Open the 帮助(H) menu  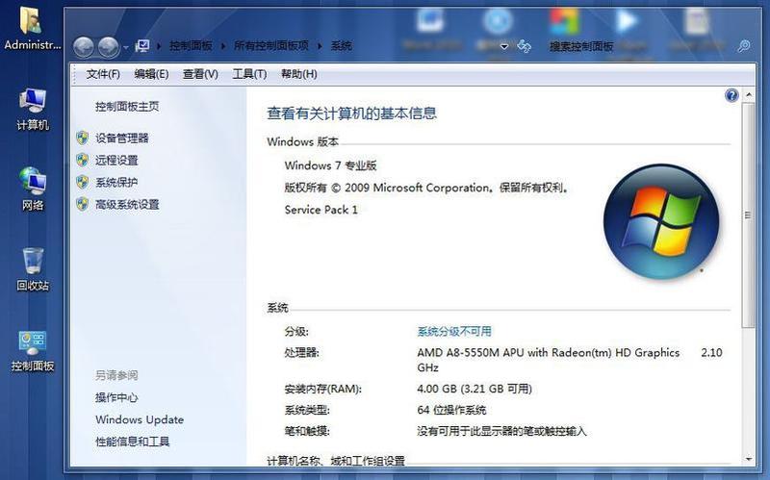coord(298,74)
